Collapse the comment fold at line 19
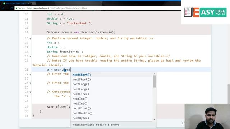 pos(30,57)
